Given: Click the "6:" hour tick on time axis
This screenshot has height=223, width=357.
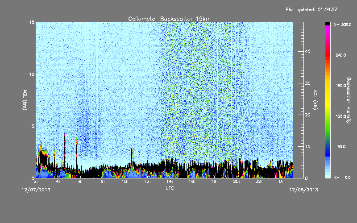Looking at the screenshot, I should [80, 182].
